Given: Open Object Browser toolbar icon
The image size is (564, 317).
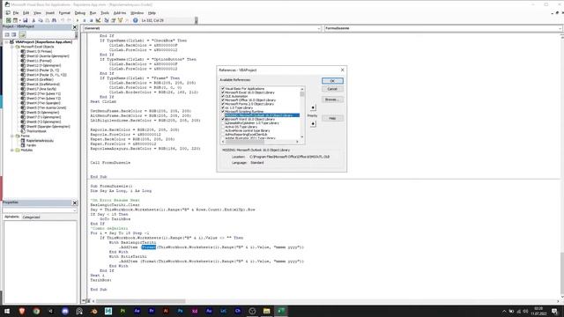Looking at the screenshot, I should 120,20.
